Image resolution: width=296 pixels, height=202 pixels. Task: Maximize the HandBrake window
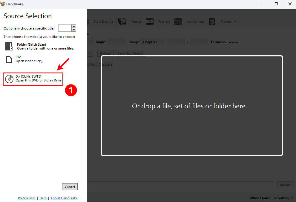click(276, 4)
